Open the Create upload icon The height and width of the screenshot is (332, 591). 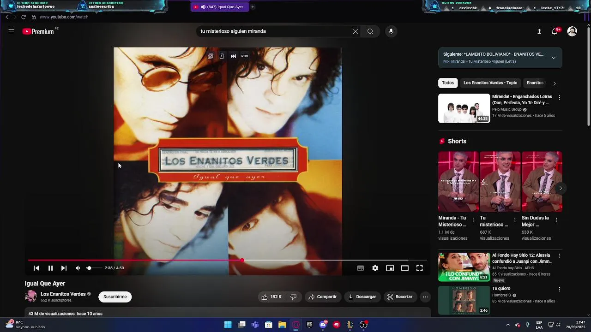(x=539, y=31)
